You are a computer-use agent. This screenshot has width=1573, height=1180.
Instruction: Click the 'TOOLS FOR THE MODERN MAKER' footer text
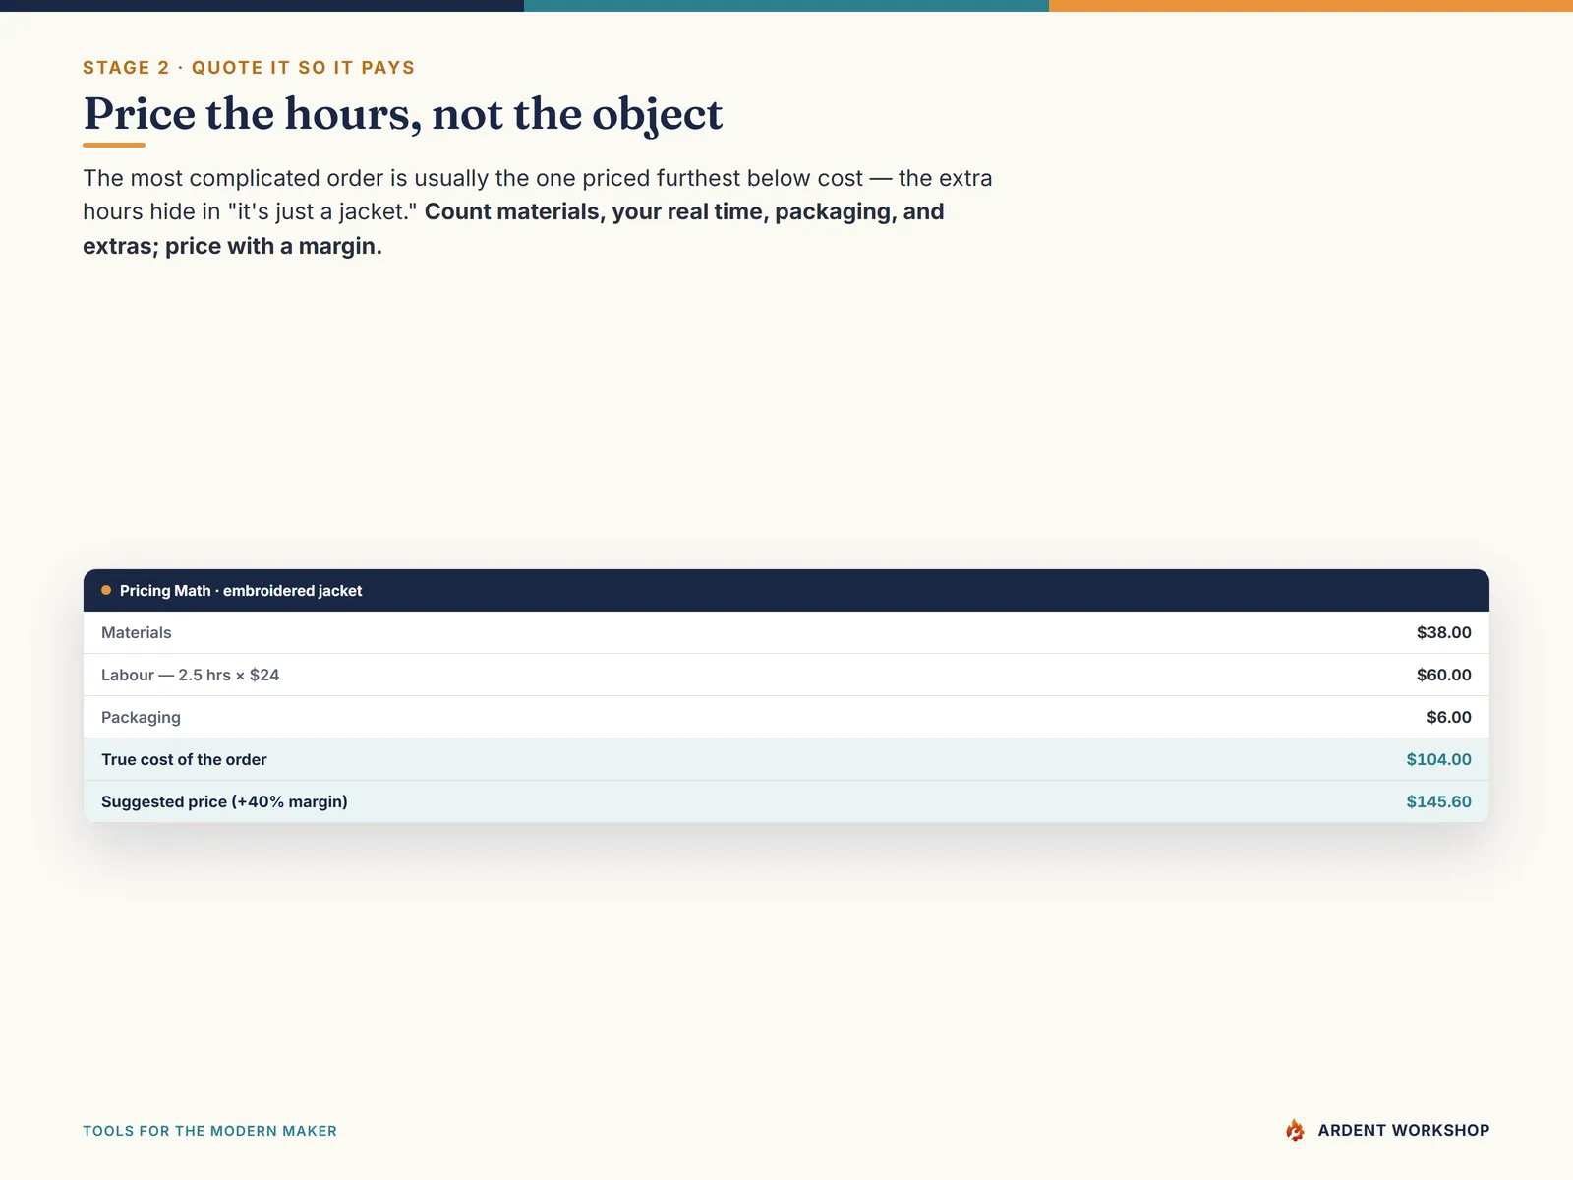click(209, 1131)
